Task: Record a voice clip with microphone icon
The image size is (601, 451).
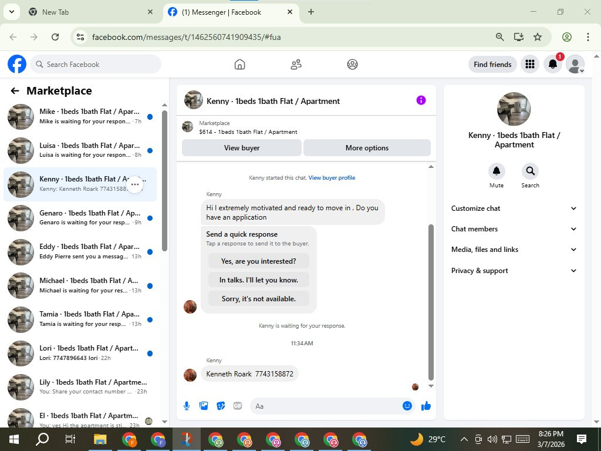Action: click(x=187, y=406)
